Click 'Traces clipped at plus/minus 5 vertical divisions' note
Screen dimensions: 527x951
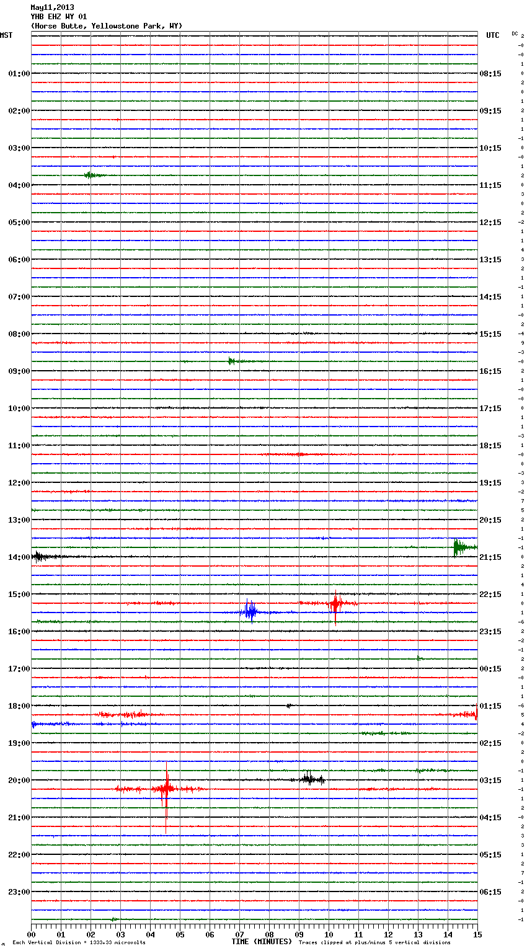point(374,942)
